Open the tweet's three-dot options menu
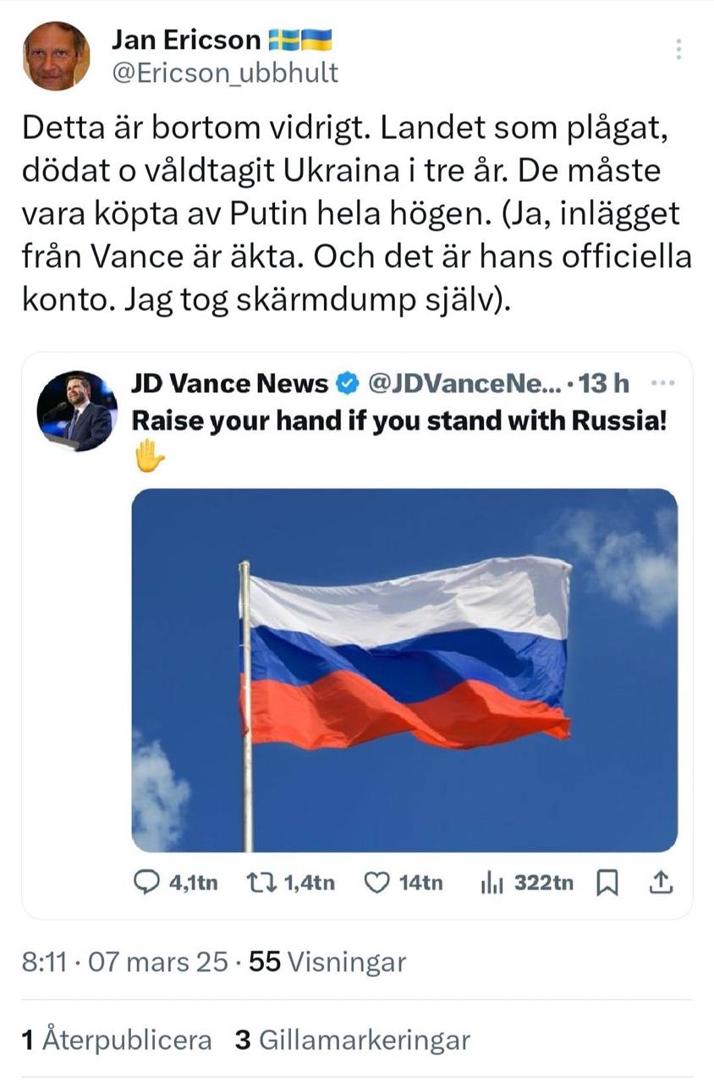 678,50
